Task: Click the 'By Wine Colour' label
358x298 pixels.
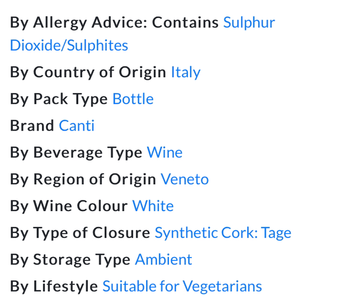Action: coord(69,207)
